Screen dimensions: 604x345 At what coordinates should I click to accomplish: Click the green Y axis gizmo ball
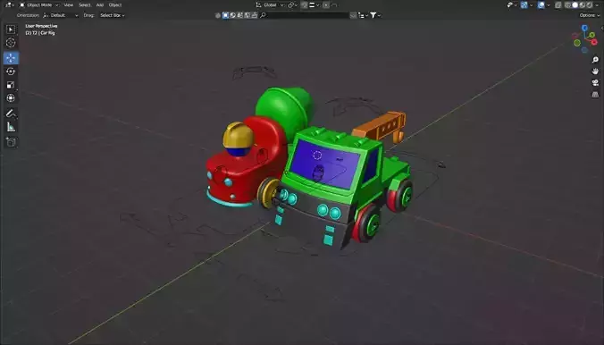click(x=591, y=35)
